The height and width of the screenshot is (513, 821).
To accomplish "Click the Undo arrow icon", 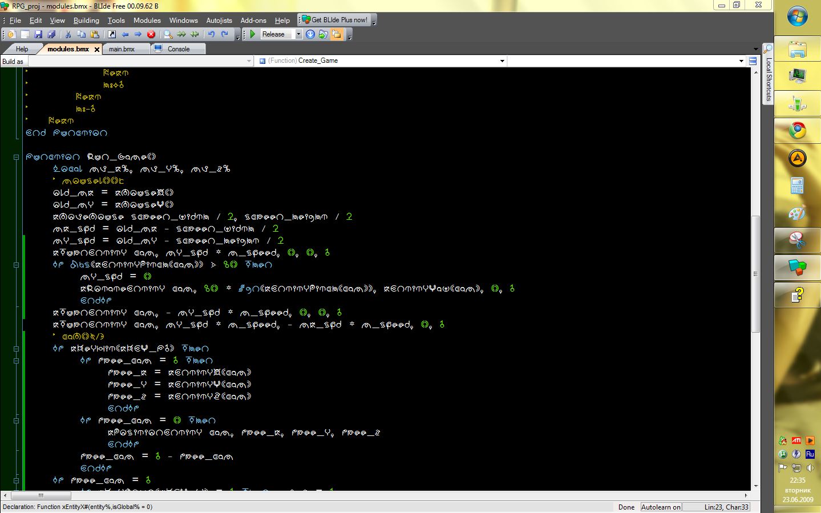I will [x=212, y=34].
